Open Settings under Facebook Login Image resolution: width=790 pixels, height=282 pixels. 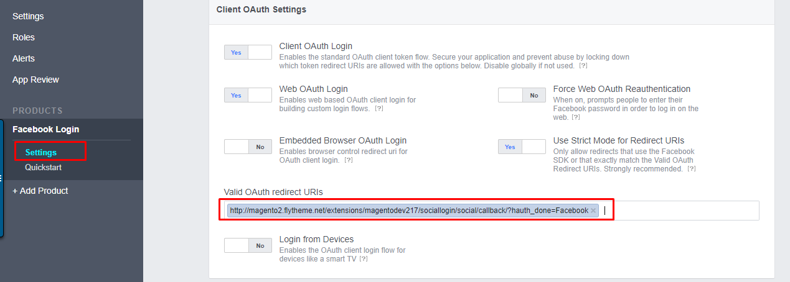(x=41, y=152)
